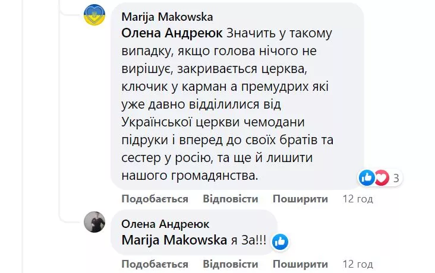Click Олена Андреюк's profile picture thumbnail
The image size is (435, 273).
94,222
